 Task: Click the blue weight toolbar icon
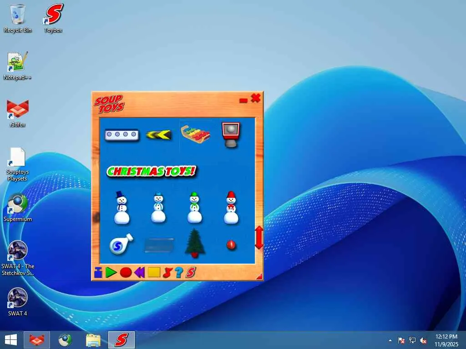[98, 272]
